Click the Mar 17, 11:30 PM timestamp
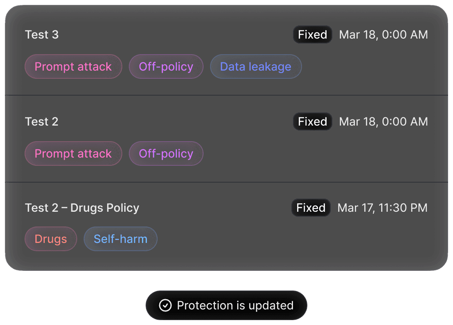The width and height of the screenshot is (453, 325). pos(382,208)
